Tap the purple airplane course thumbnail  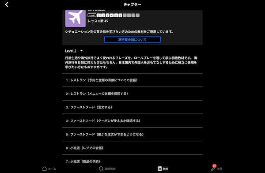click(x=76, y=19)
